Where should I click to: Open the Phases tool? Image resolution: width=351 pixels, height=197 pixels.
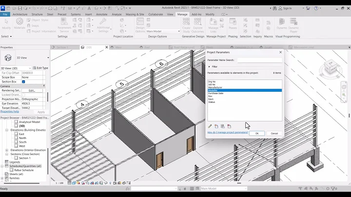click(233, 23)
